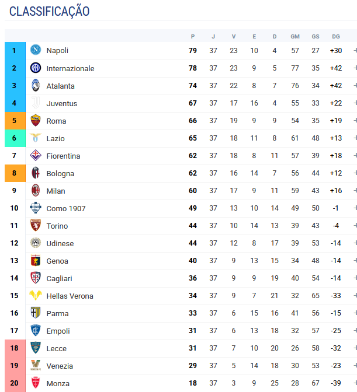Image resolution: width=357 pixels, height=392 pixels.
Task: Click the Classificação heading
Action: coord(49,11)
